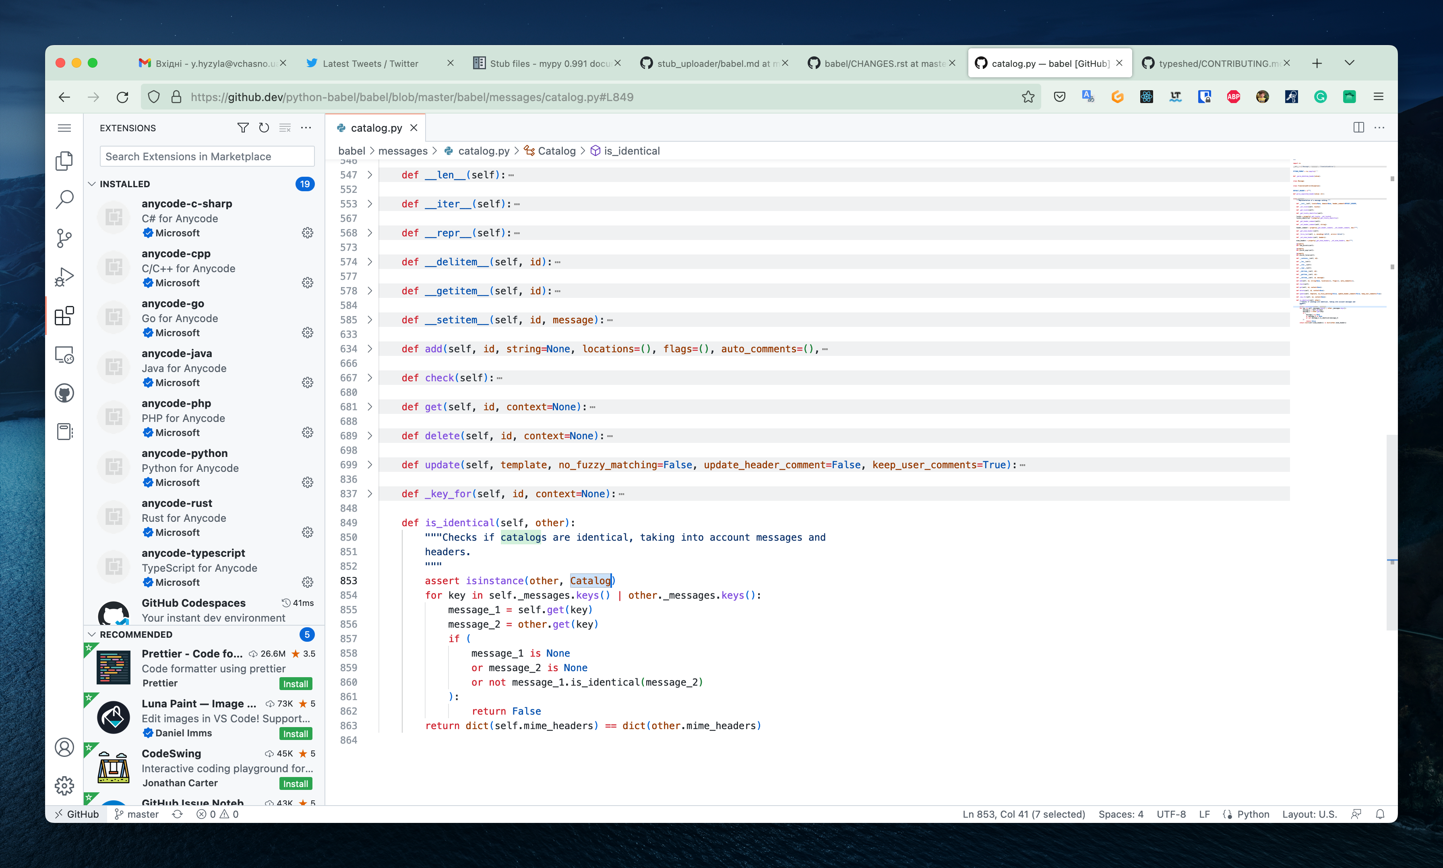Click the Search Extensions in Marketplace field

tap(207, 156)
